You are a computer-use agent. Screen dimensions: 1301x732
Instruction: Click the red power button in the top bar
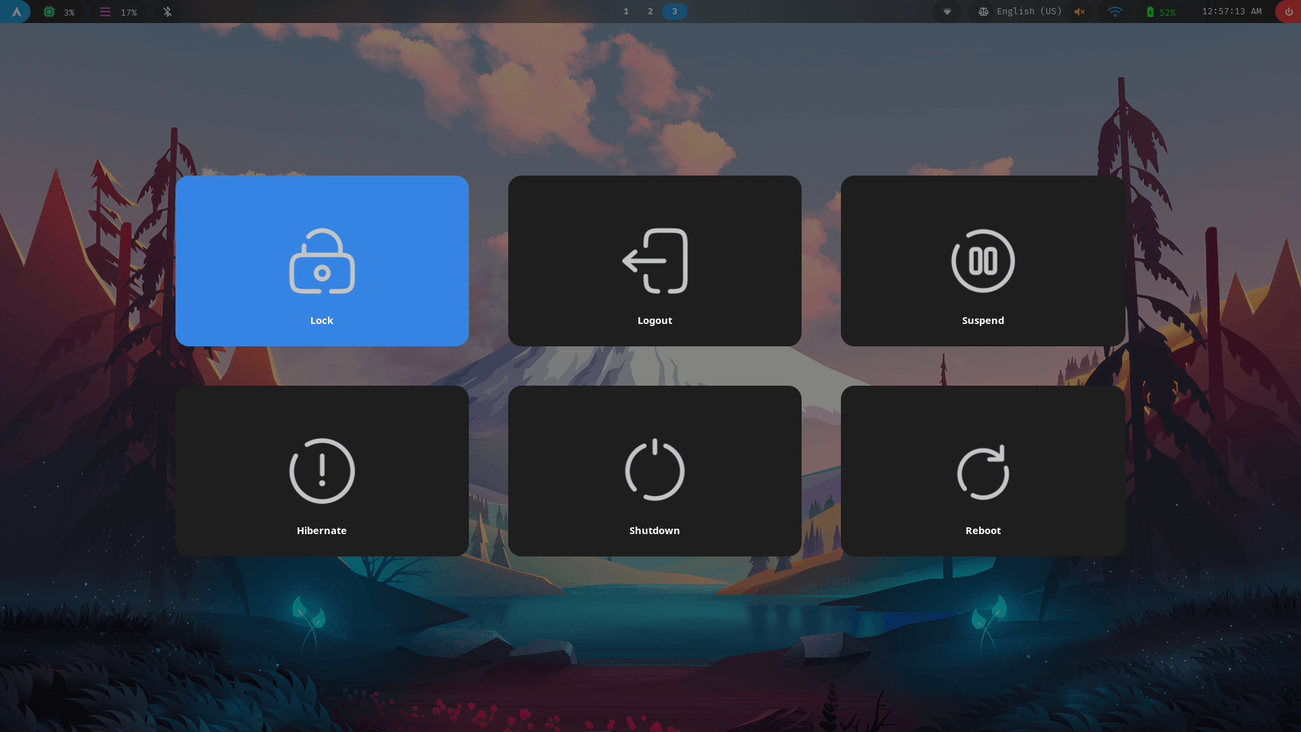1288,12
